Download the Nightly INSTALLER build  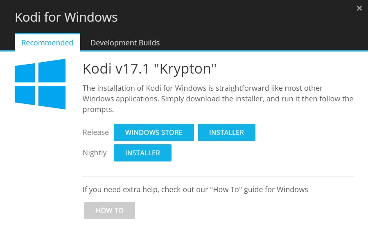(142, 153)
